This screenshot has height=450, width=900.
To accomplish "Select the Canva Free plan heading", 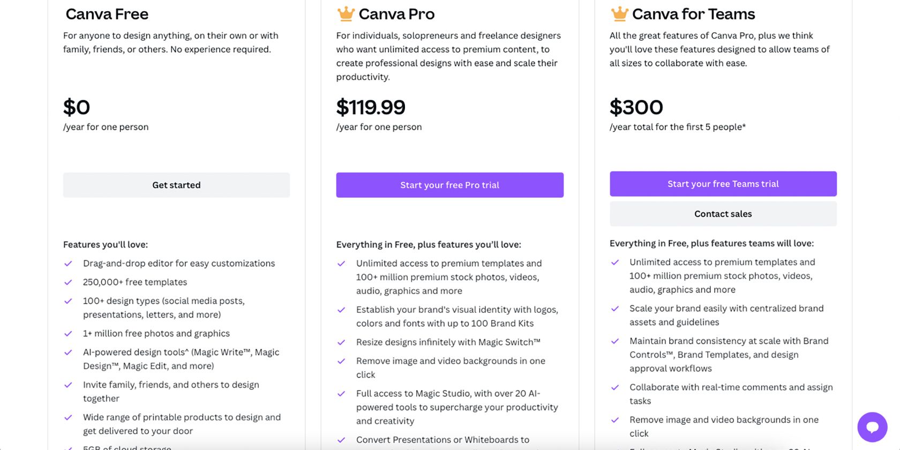I will click(x=107, y=14).
